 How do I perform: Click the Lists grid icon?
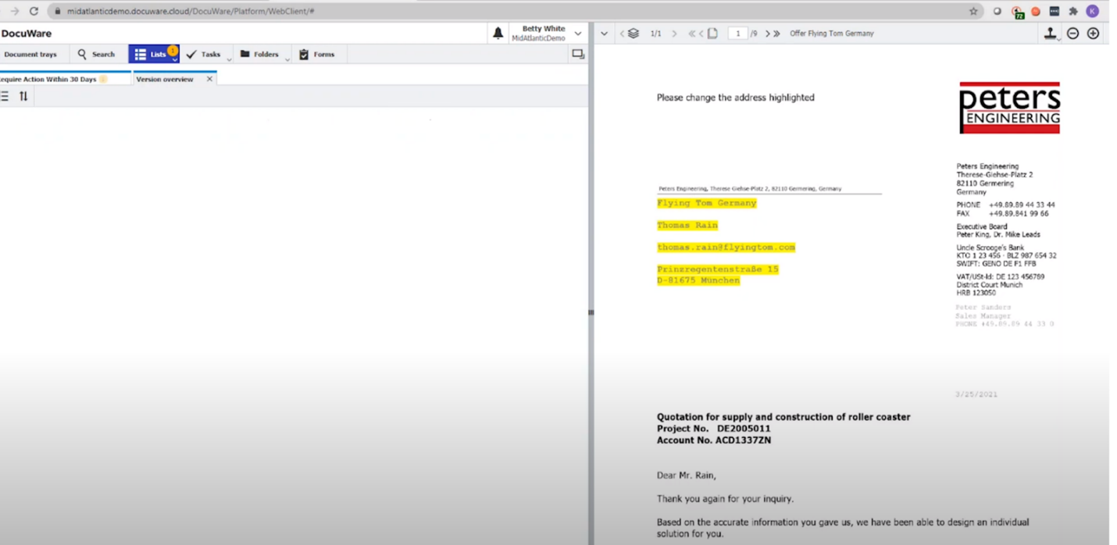(x=141, y=55)
